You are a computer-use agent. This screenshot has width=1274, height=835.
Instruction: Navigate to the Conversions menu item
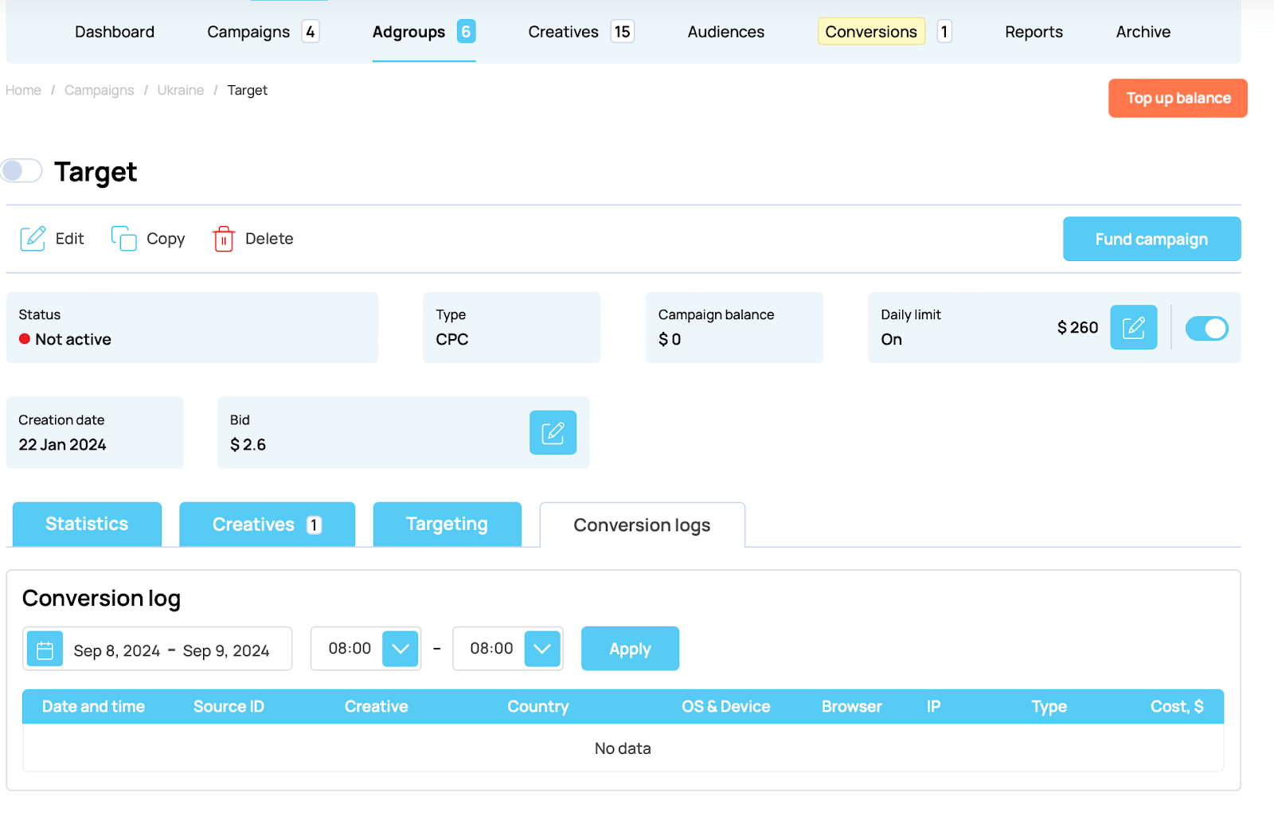[x=870, y=32]
